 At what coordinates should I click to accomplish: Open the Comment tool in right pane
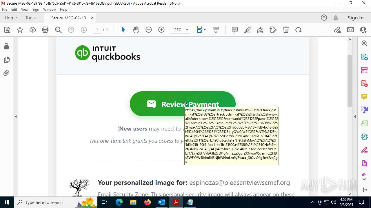pos(364,96)
